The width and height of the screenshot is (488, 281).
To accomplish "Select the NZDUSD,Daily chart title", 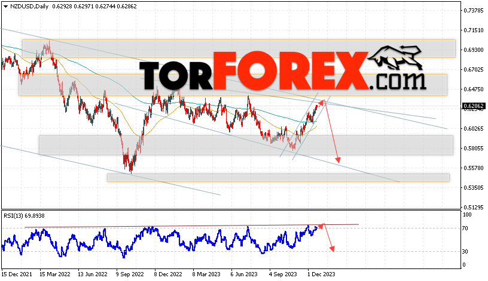I will [x=29, y=6].
